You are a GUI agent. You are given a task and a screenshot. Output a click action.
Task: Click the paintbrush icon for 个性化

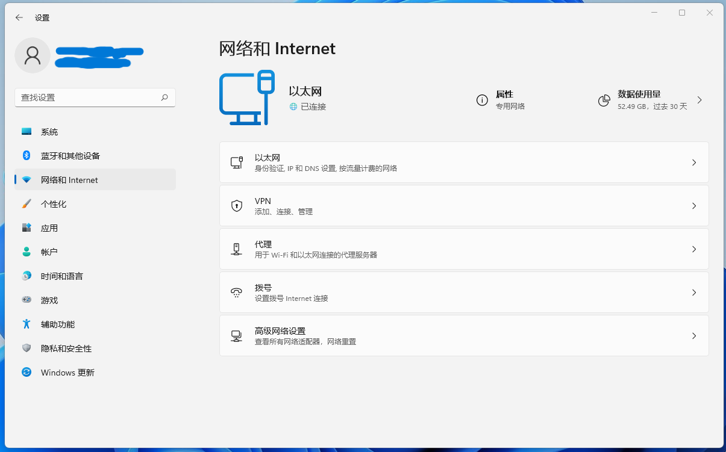click(x=27, y=203)
